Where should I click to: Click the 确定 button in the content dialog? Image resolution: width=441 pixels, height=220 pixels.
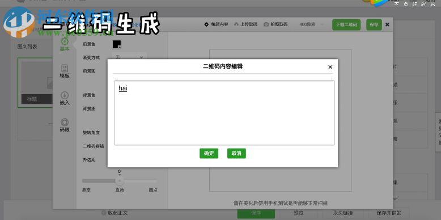pyautogui.click(x=209, y=153)
